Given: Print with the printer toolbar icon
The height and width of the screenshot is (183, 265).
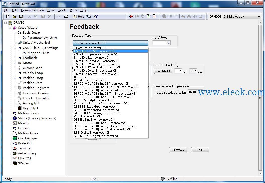Looking at the screenshot, I should click(66, 16).
